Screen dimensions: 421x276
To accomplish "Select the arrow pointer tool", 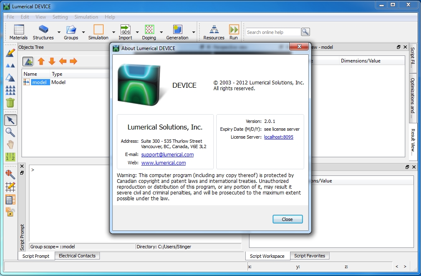I will 10,120.
